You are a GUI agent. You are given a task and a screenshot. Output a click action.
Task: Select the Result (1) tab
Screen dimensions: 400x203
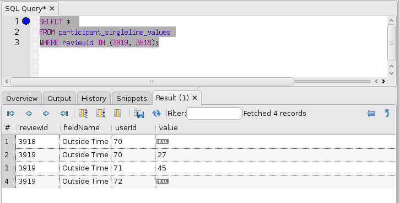coord(172,98)
